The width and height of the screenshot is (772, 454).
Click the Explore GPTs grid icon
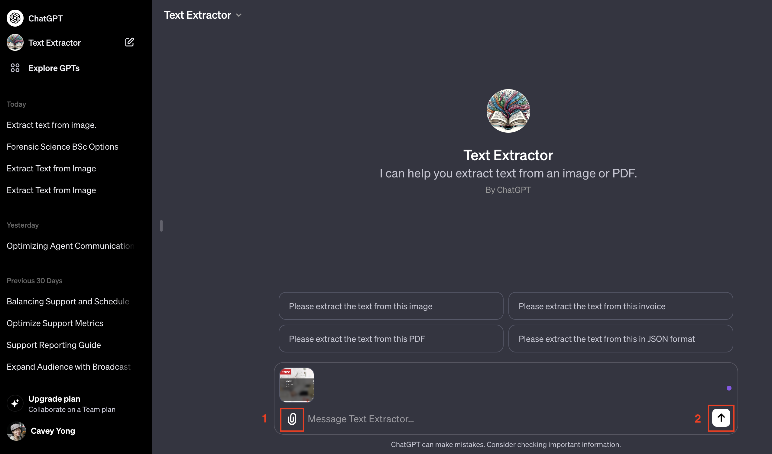tap(15, 68)
